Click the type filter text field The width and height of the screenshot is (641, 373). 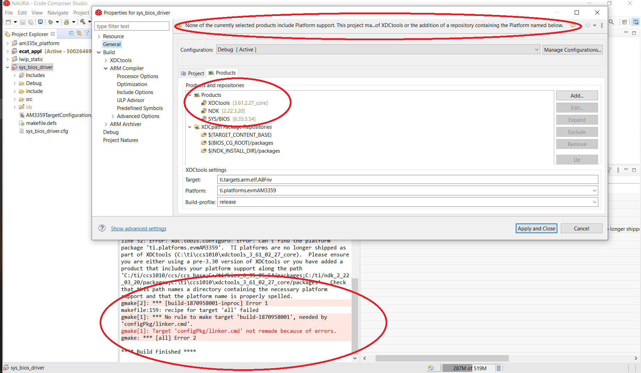point(132,26)
